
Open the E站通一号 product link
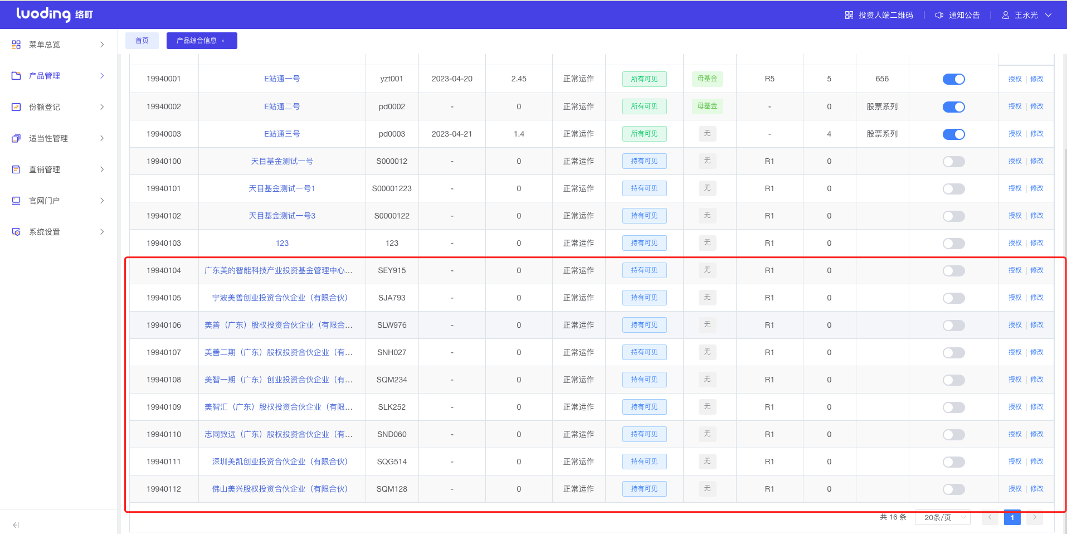[282, 79]
